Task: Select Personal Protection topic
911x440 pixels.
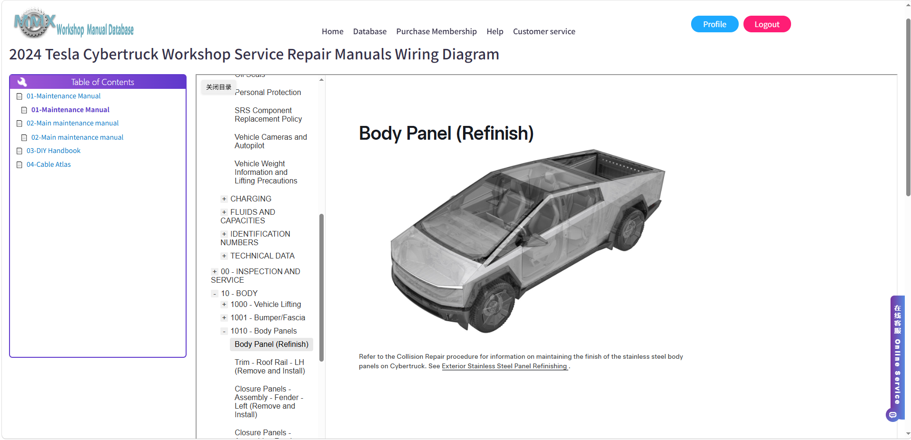Action: [268, 92]
